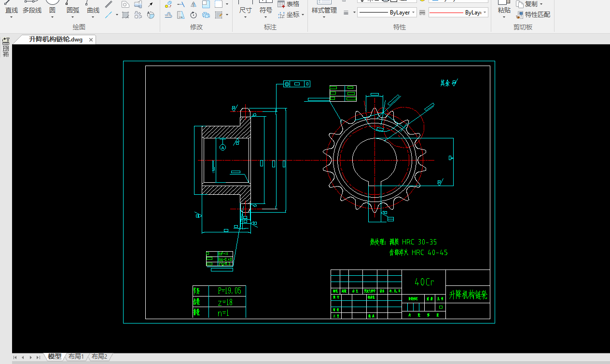Click the 复制 copy icon
This screenshot has width=610, height=364.
point(520,4)
